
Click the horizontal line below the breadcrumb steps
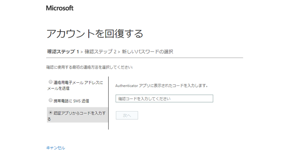coord(145,58)
